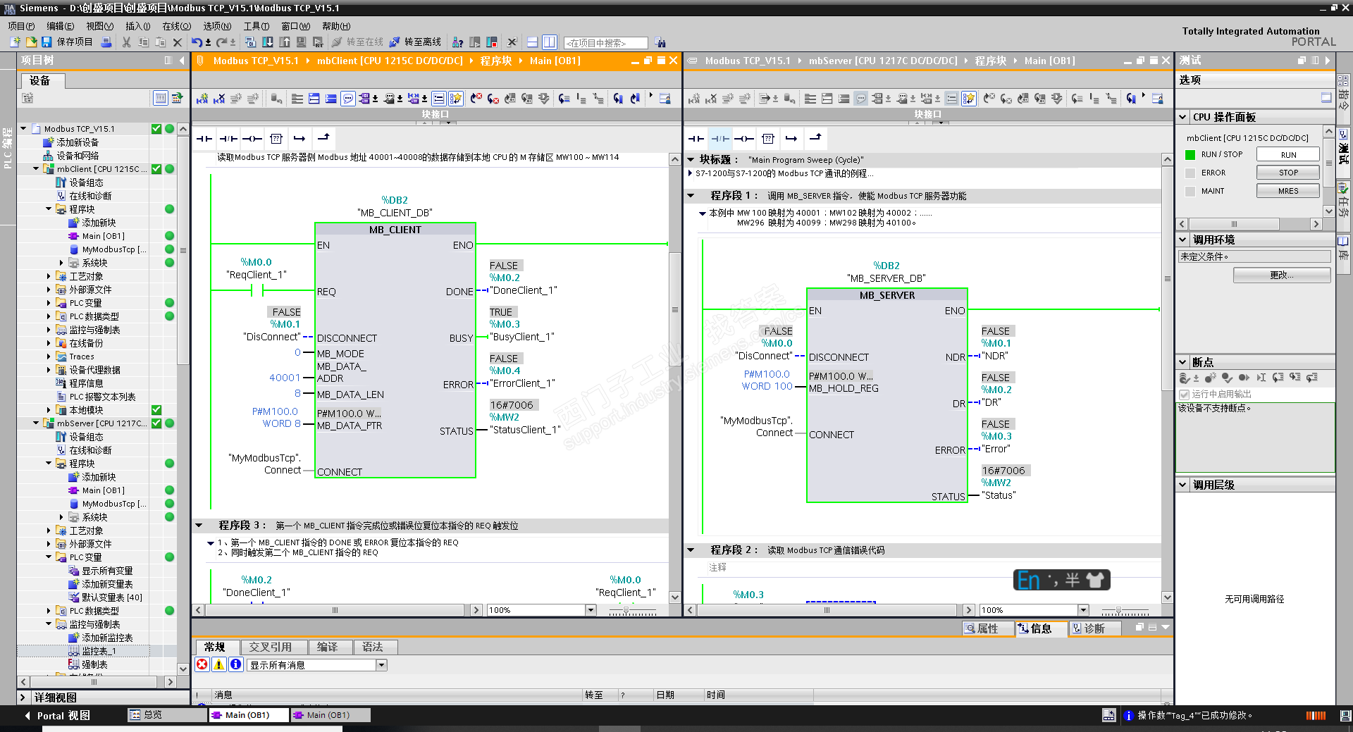Adjust the client editor zoom slider
This screenshot has width=1353, height=732.
point(626,611)
